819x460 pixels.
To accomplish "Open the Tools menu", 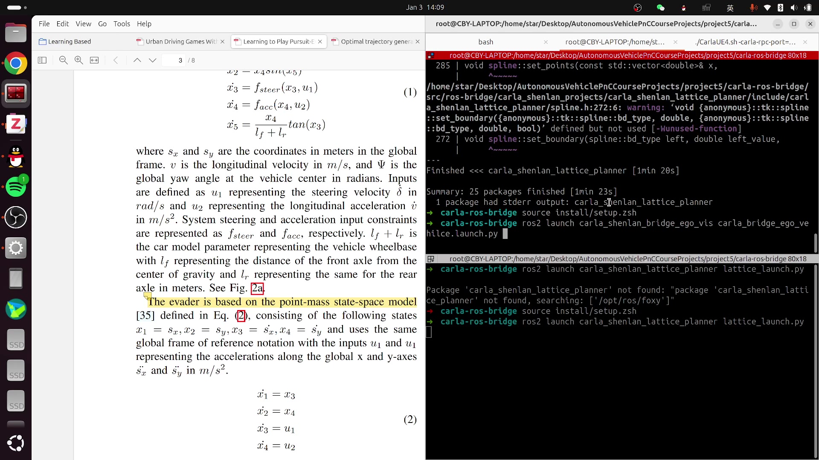I will 122,24.
